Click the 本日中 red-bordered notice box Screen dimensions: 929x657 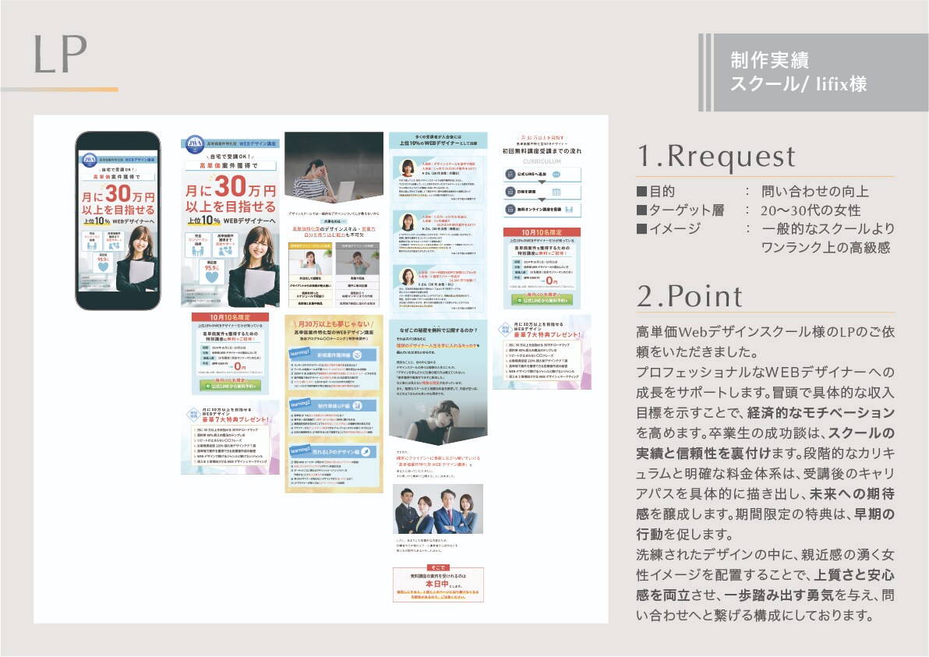tap(439, 585)
